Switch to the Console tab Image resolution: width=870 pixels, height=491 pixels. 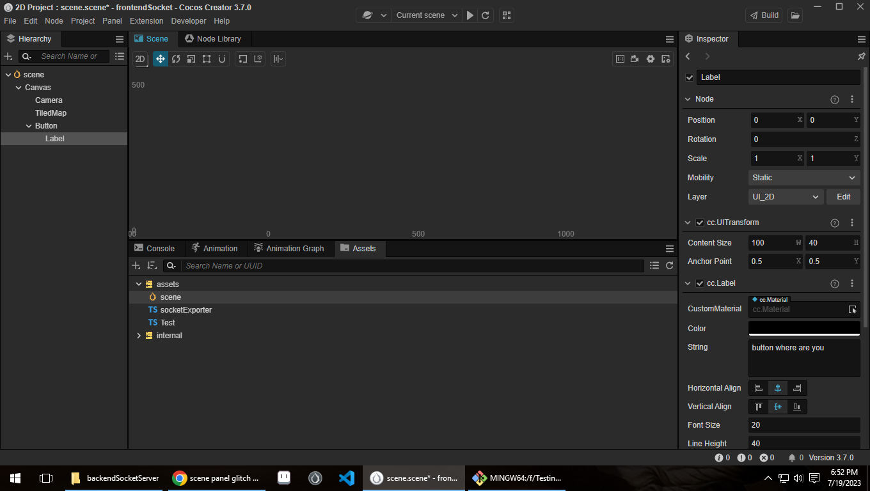click(x=155, y=248)
